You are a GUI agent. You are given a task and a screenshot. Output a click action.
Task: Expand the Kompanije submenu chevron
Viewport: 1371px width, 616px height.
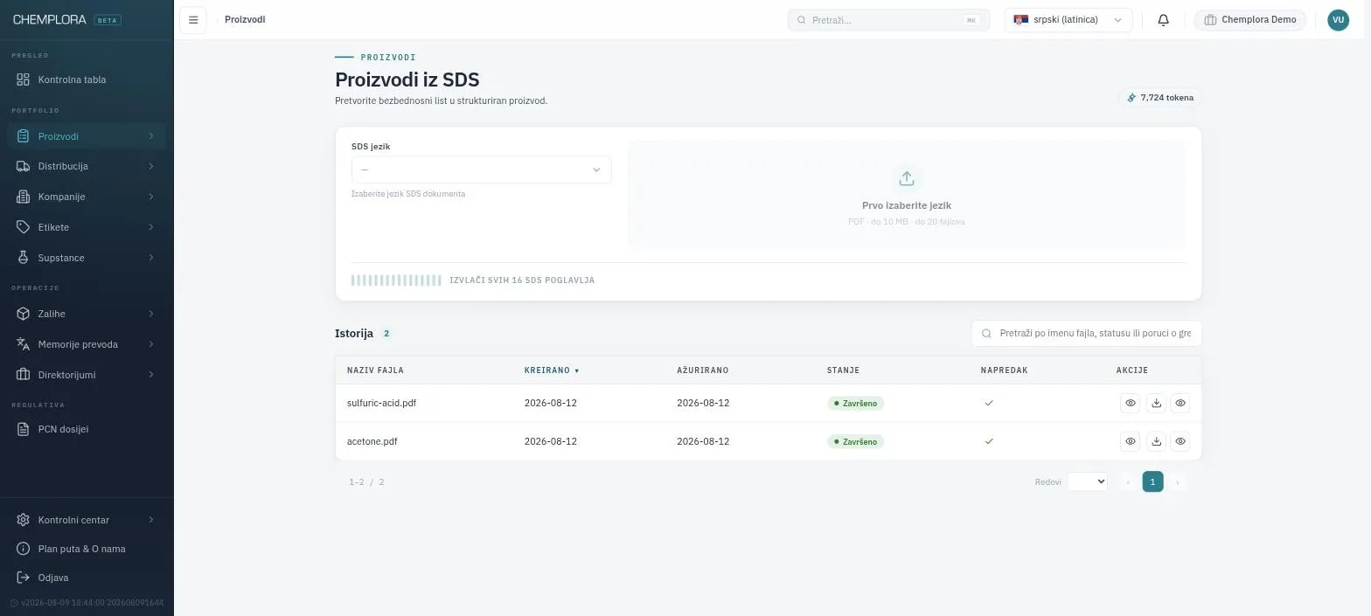151,197
